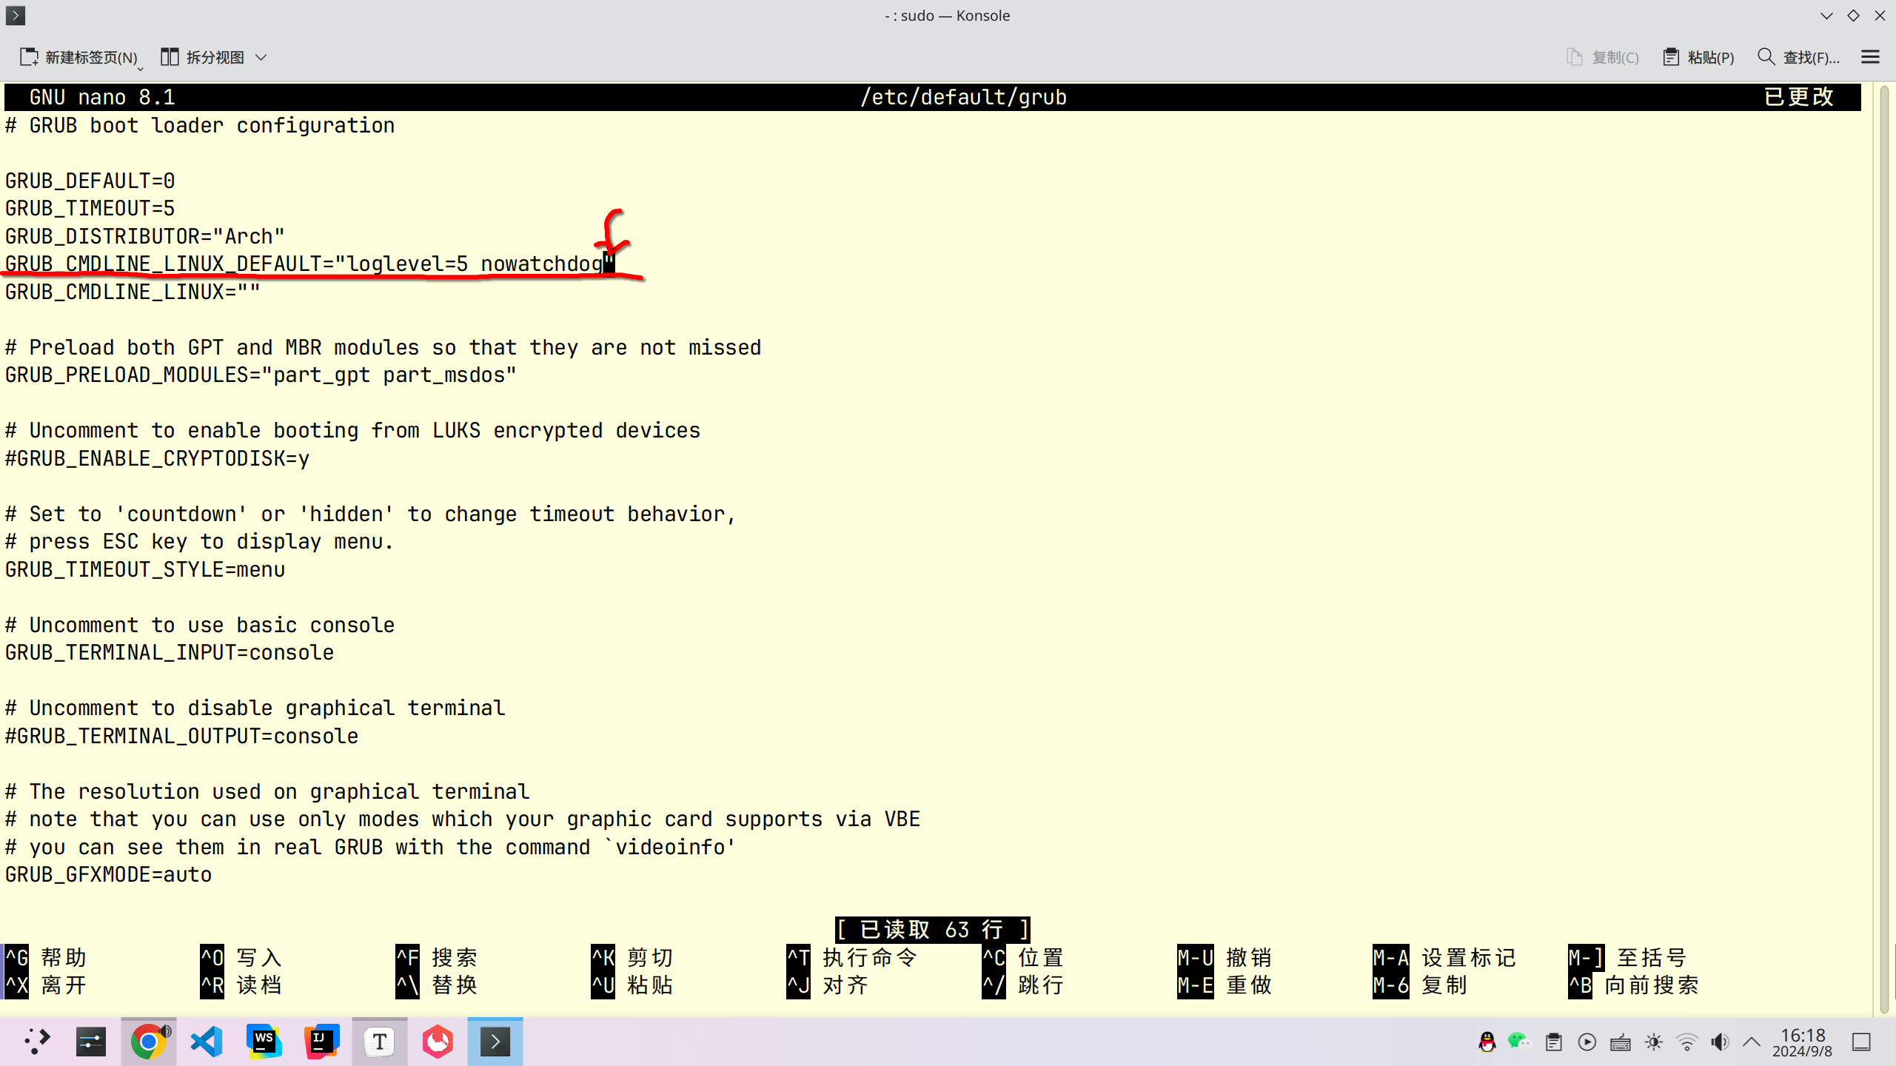Launch Visual Studio Code from taskbar

pos(207,1042)
